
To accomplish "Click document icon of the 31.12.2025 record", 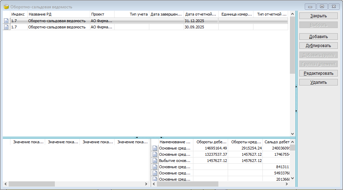I will 6,21.
